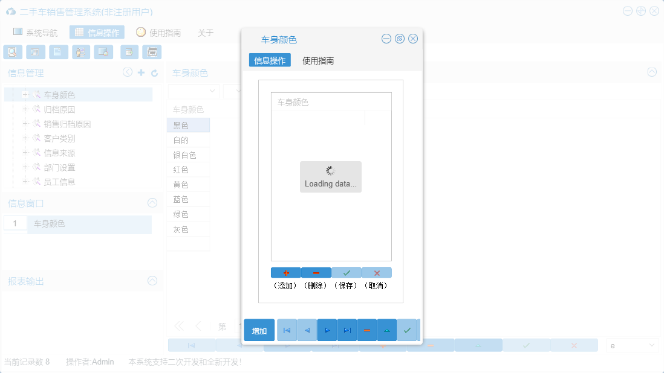The image size is (664, 373).
Task: Click the print icon at the toolbar's far right
Action: coord(152,52)
